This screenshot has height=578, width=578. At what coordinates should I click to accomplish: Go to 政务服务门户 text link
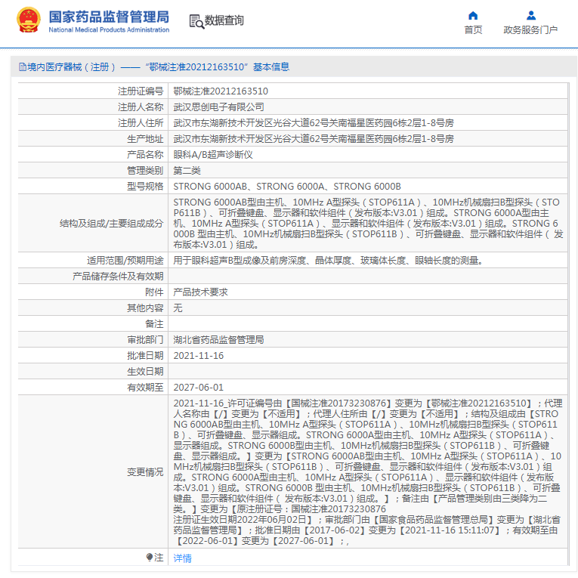tap(530, 30)
